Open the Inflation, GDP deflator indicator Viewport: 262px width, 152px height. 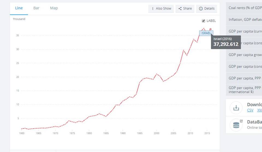coord(245,19)
